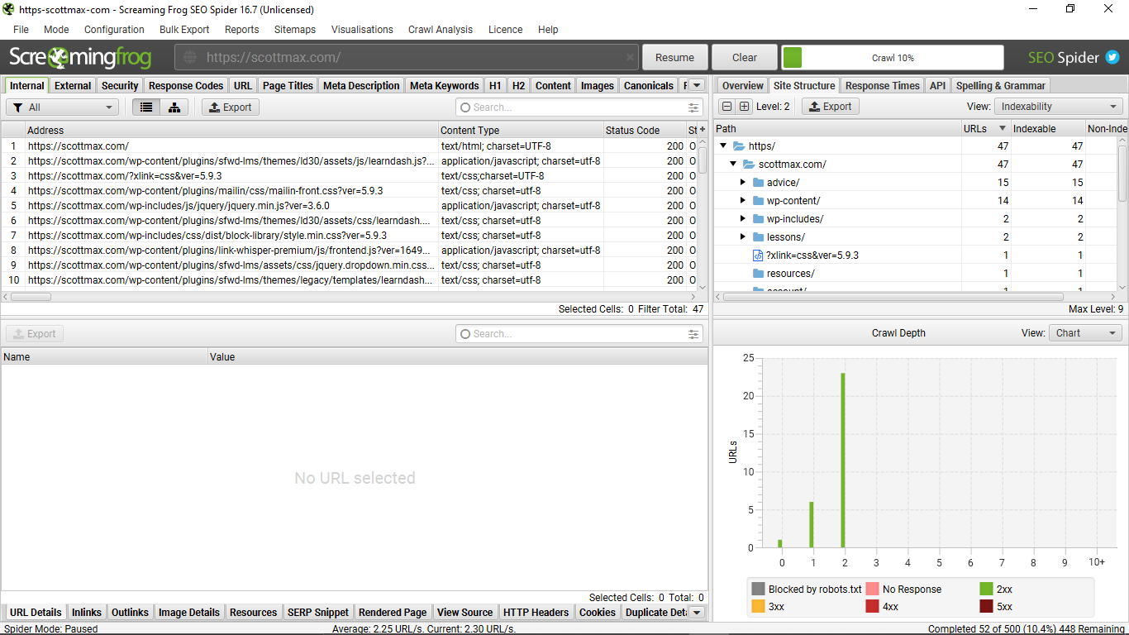The image size is (1129, 635).
Task: Click the advice/ folder icon
Action: 759,183
